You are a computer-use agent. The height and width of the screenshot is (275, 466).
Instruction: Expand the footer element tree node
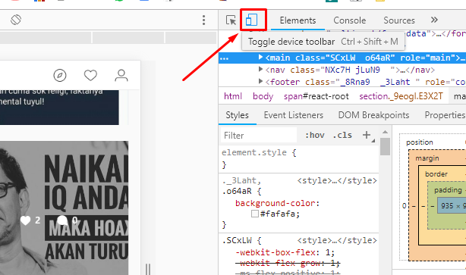coord(260,81)
